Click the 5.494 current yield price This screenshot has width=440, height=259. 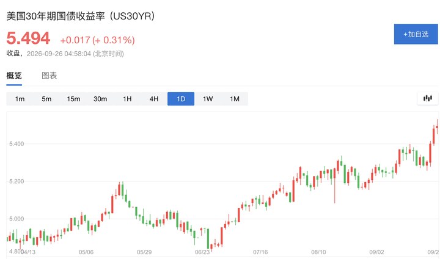pos(28,38)
